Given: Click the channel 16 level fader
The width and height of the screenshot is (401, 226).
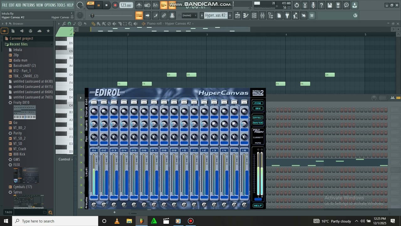Looking at the screenshot, I should pyautogui.click(x=244, y=175).
